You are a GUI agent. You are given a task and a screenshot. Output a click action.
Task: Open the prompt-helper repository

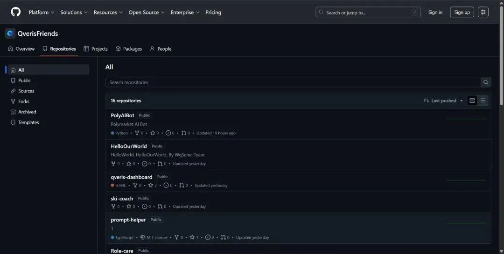(128, 220)
